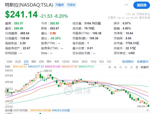
Task: Expand the 均线 indicator selector
Action: [x=8, y=67]
